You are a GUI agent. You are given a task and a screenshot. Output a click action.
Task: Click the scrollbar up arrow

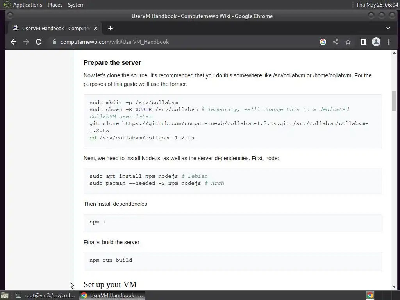pos(395,53)
